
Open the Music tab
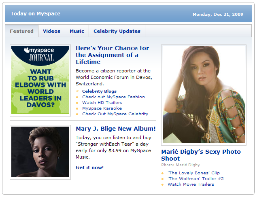coord(77,31)
